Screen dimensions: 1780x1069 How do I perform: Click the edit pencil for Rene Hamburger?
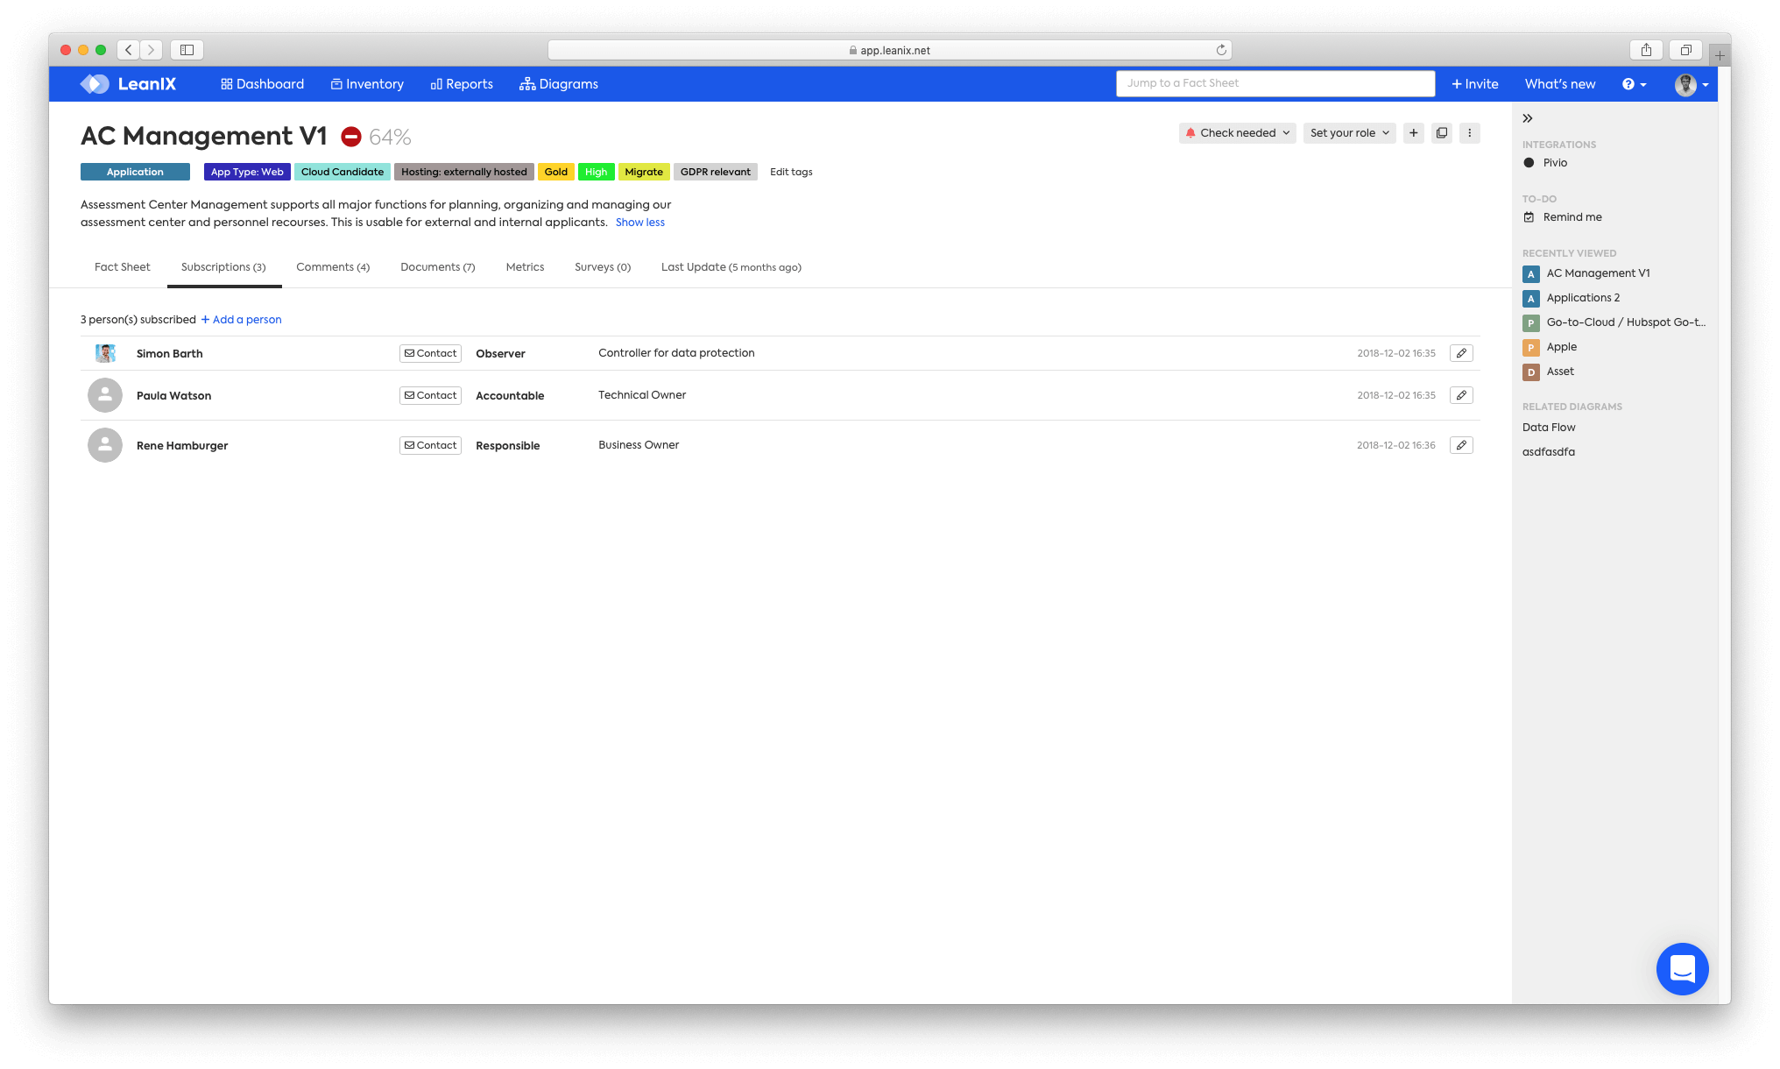[1461, 445]
